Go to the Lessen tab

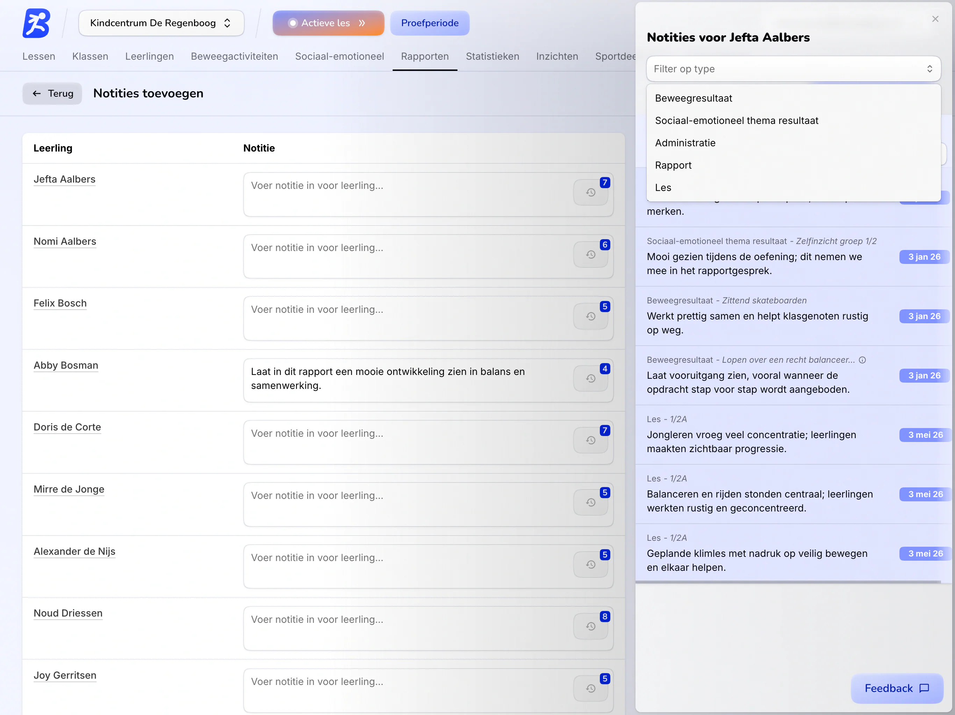tap(39, 57)
